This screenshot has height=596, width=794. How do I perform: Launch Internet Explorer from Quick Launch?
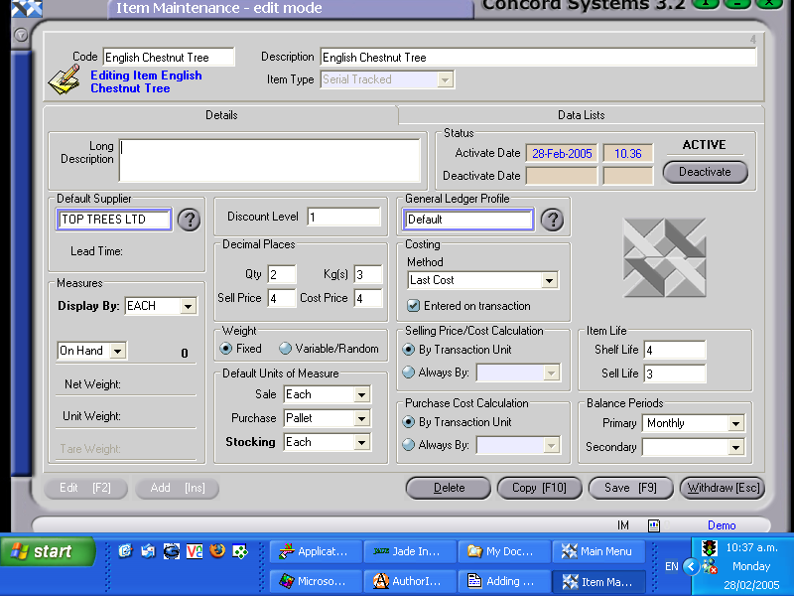[171, 553]
